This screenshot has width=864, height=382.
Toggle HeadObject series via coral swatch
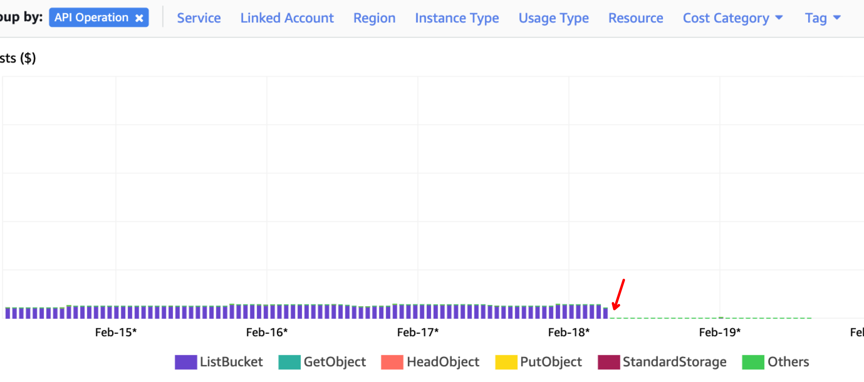[x=392, y=362]
